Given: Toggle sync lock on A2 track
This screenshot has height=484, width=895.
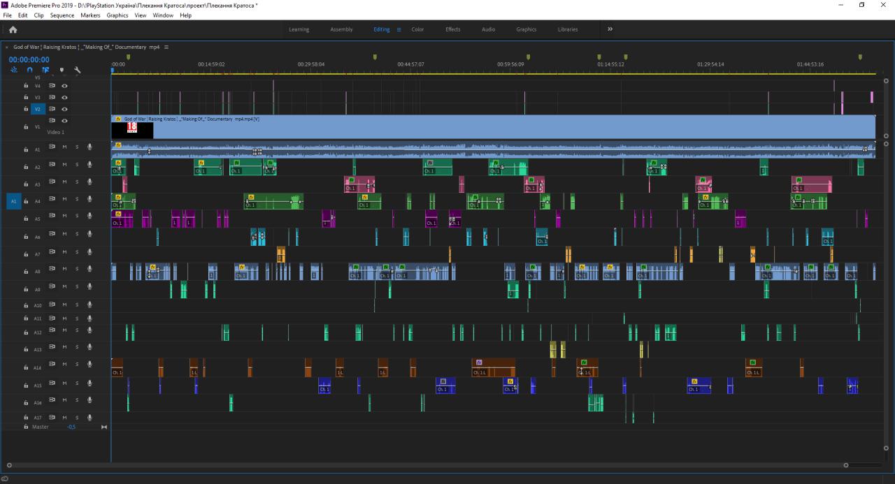Looking at the screenshot, I should pos(52,165).
